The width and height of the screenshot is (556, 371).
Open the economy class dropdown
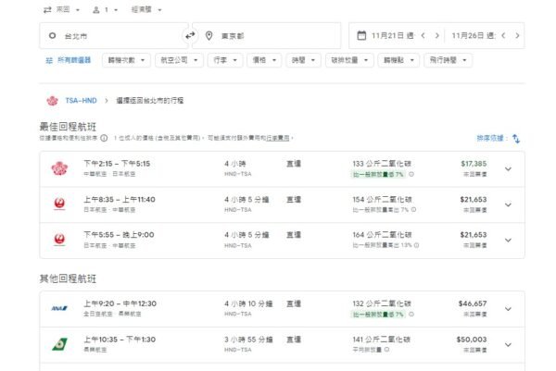coord(146,10)
